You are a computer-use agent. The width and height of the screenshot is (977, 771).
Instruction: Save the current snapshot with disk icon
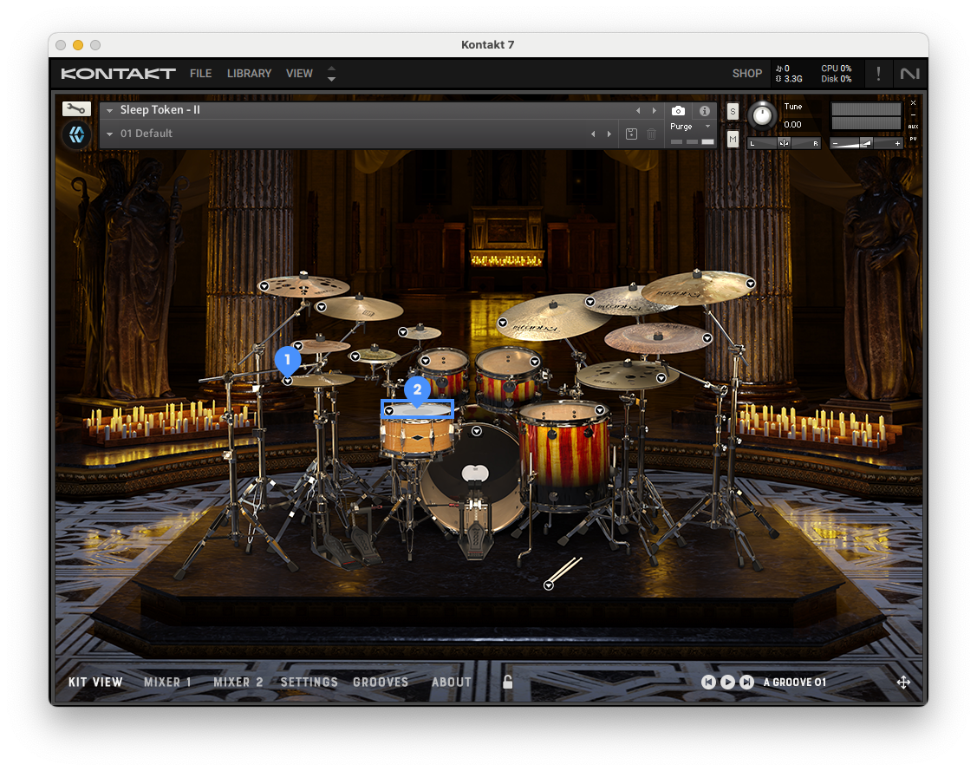coord(631,134)
